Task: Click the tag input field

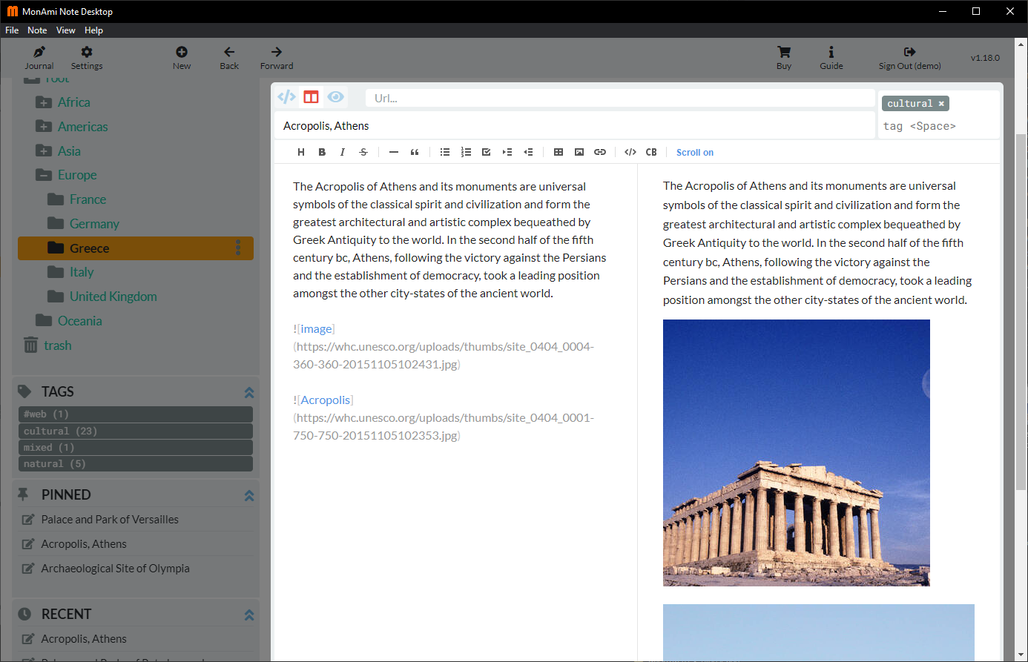Action: 939,126
